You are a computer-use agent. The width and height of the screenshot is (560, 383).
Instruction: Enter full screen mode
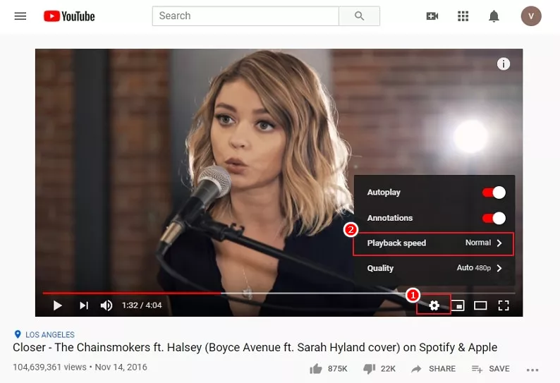pyautogui.click(x=504, y=305)
